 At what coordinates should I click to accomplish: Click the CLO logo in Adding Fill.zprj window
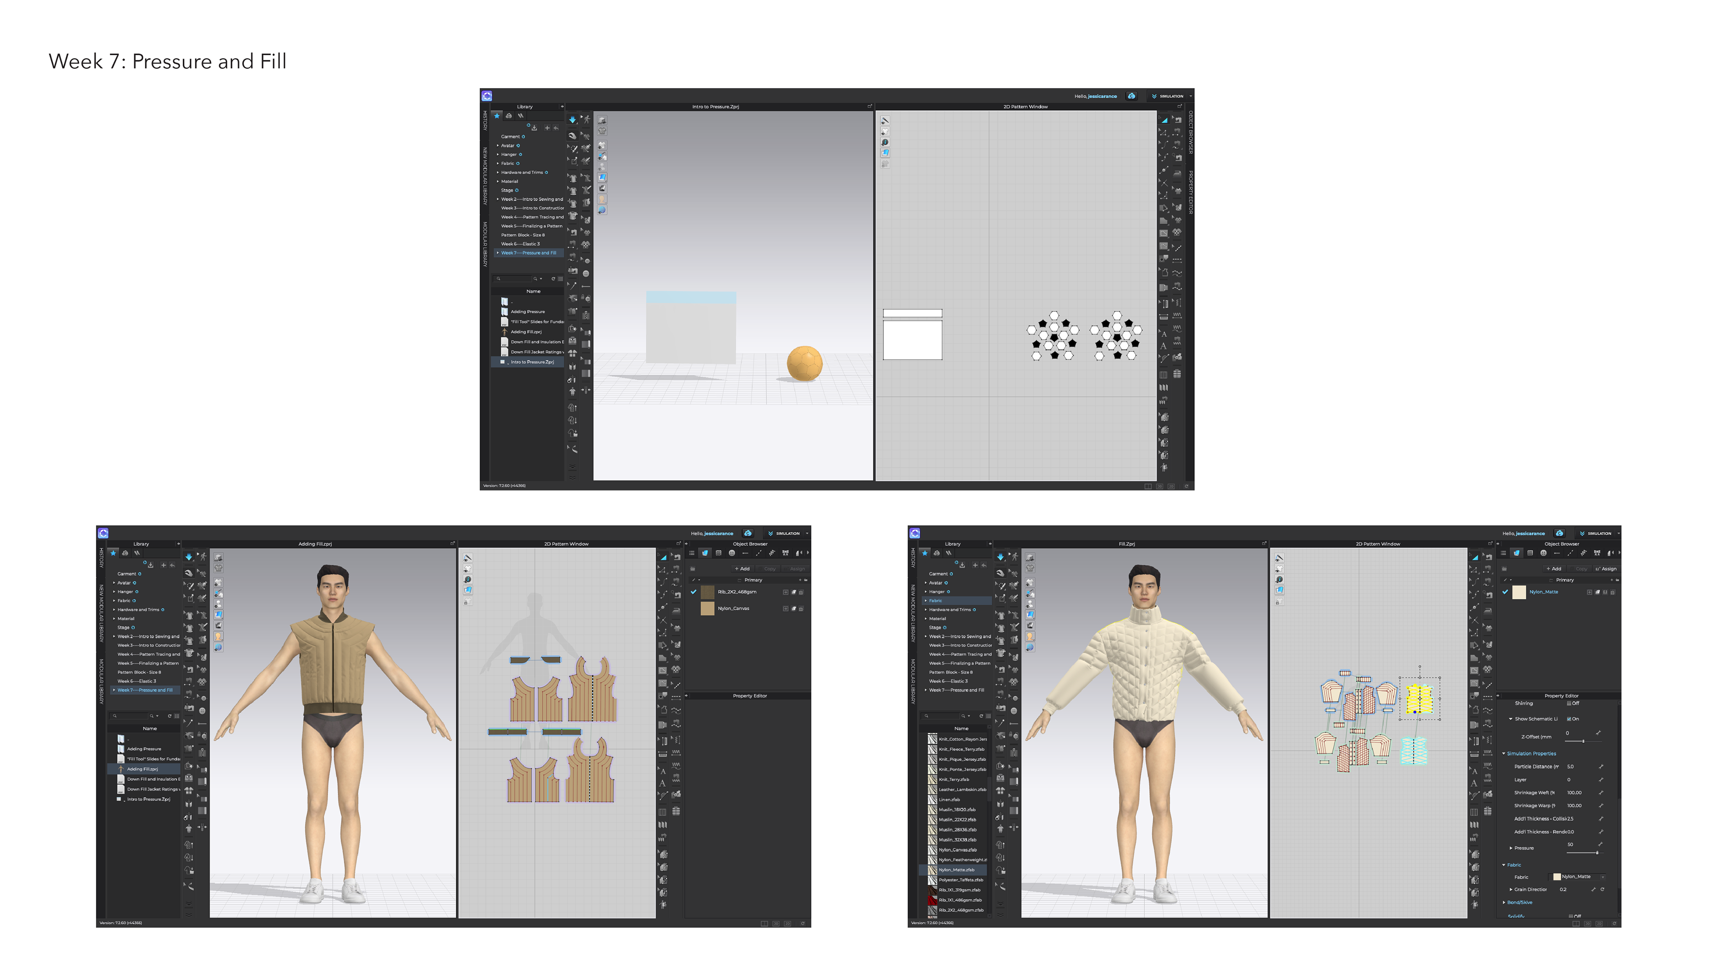[x=103, y=533]
